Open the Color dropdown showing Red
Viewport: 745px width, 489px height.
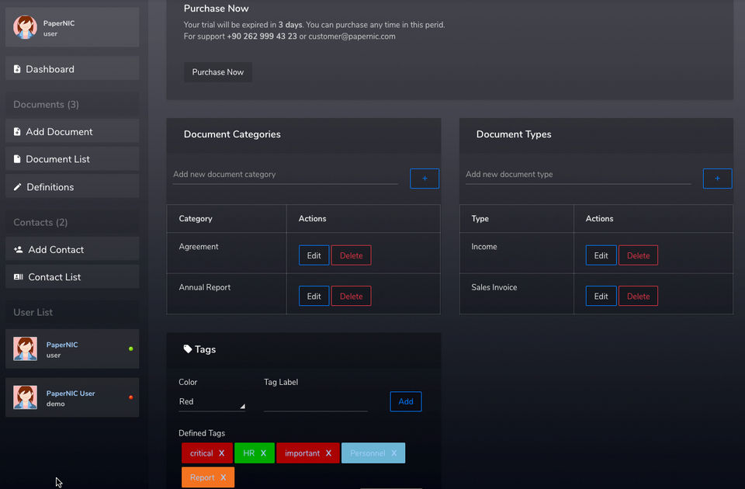click(212, 402)
